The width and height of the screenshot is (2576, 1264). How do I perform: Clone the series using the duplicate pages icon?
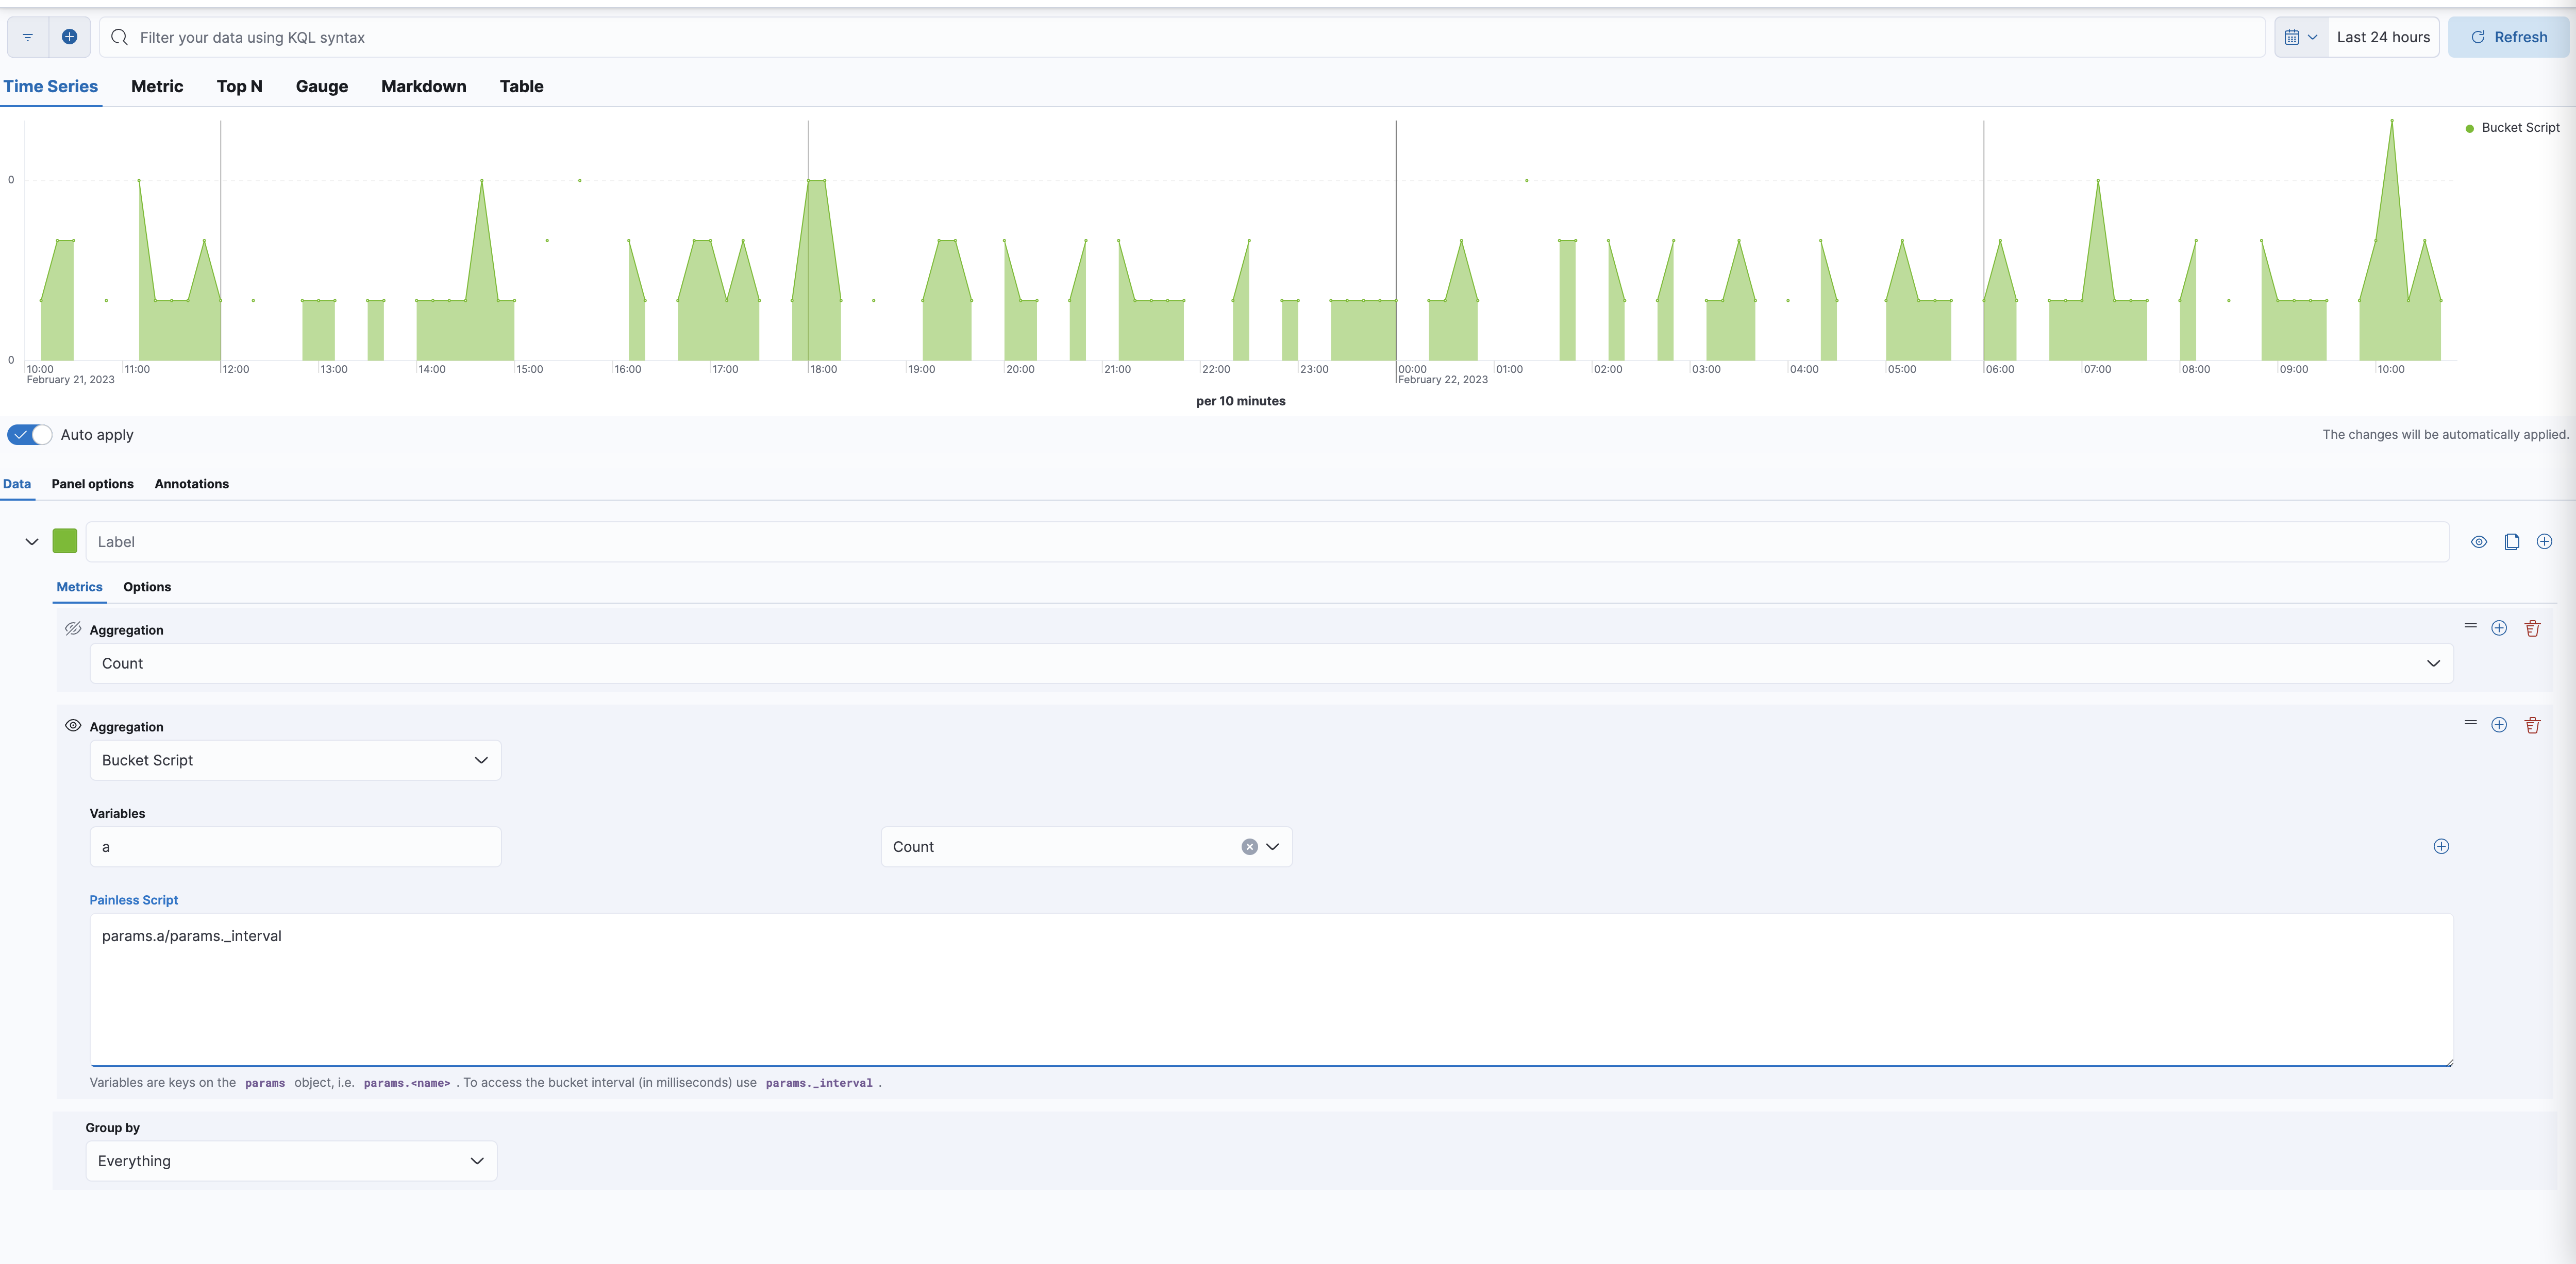click(x=2511, y=541)
